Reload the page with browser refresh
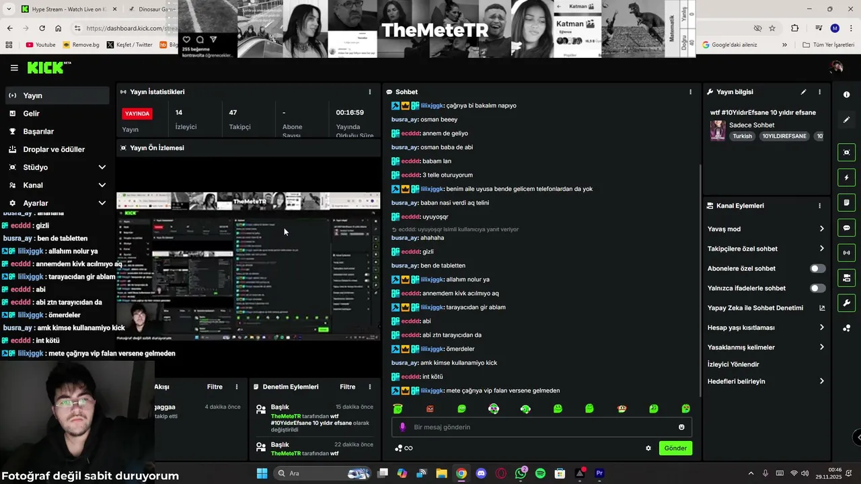The image size is (861, 484). click(x=42, y=28)
